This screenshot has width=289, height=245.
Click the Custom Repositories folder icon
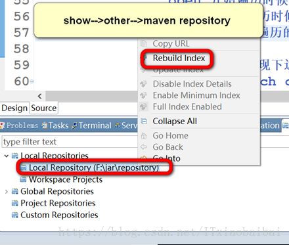click(x=15, y=215)
